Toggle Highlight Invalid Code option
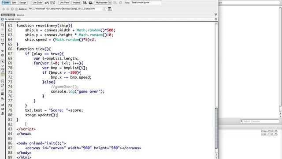The width and height of the screenshot is (282, 159). (3, 66)
